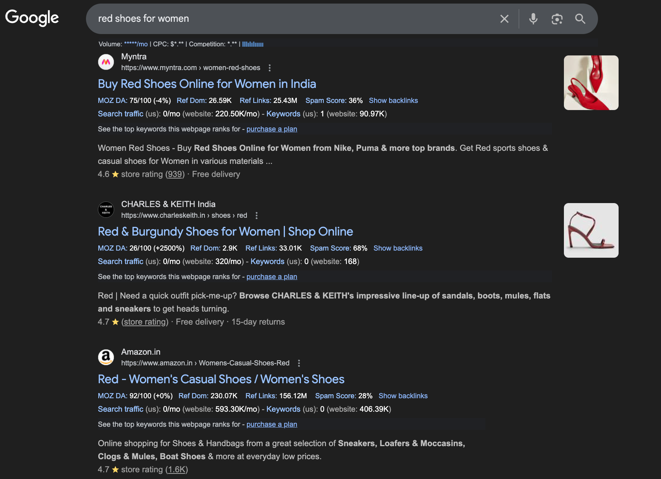Click the Charles & Keith favicon
Screen dimensions: 661x479
106,210
